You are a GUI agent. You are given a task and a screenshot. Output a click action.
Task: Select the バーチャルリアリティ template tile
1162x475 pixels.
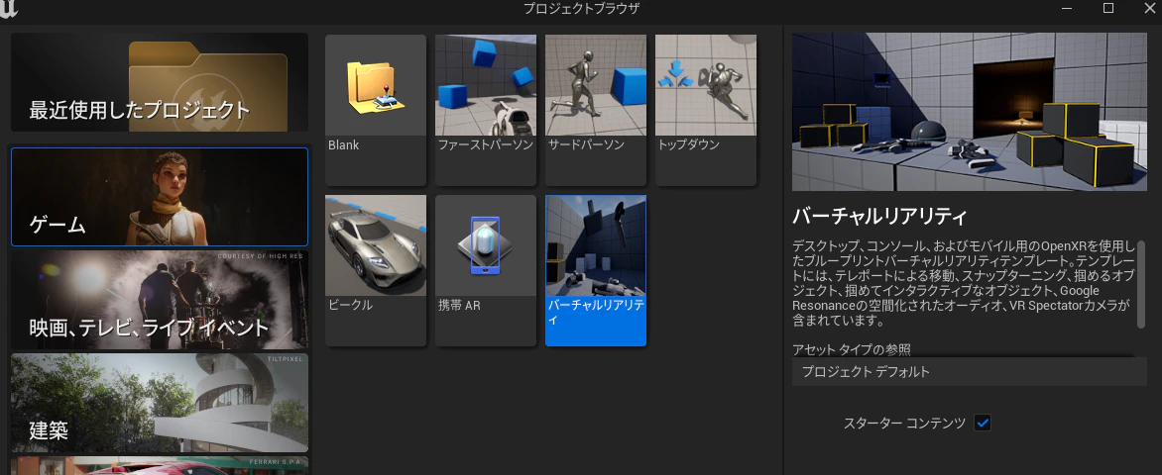point(596,270)
